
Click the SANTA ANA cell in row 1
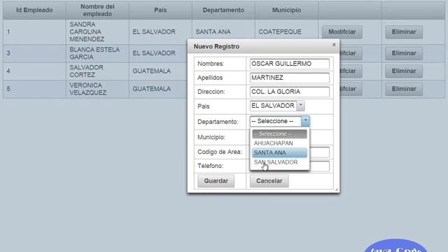coord(223,31)
